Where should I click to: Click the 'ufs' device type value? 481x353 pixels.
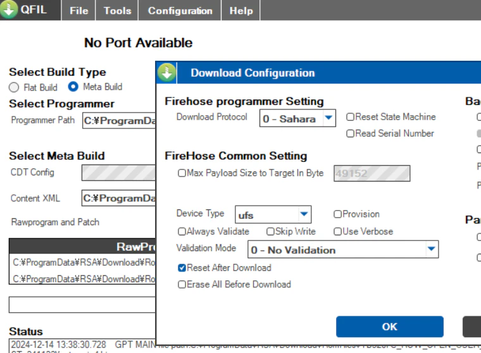[x=246, y=215]
